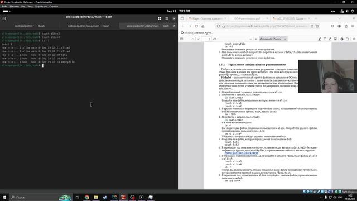Reload the current page
The height and width of the screenshot is (201, 357).
[x=196, y=26]
